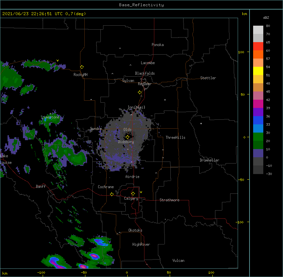Click the ThreeHills town label
The image size is (283, 277).
click(x=175, y=138)
